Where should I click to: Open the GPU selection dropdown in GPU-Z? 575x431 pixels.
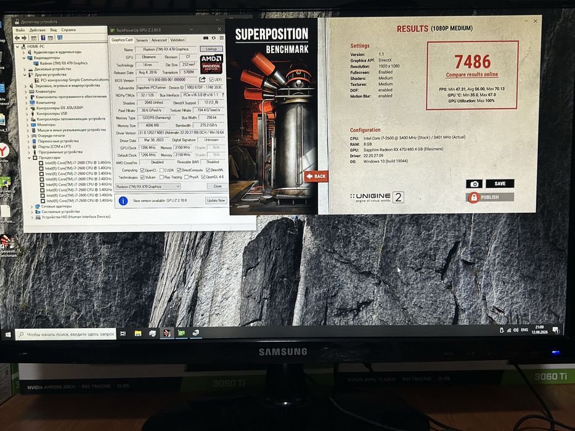coord(148,187)
